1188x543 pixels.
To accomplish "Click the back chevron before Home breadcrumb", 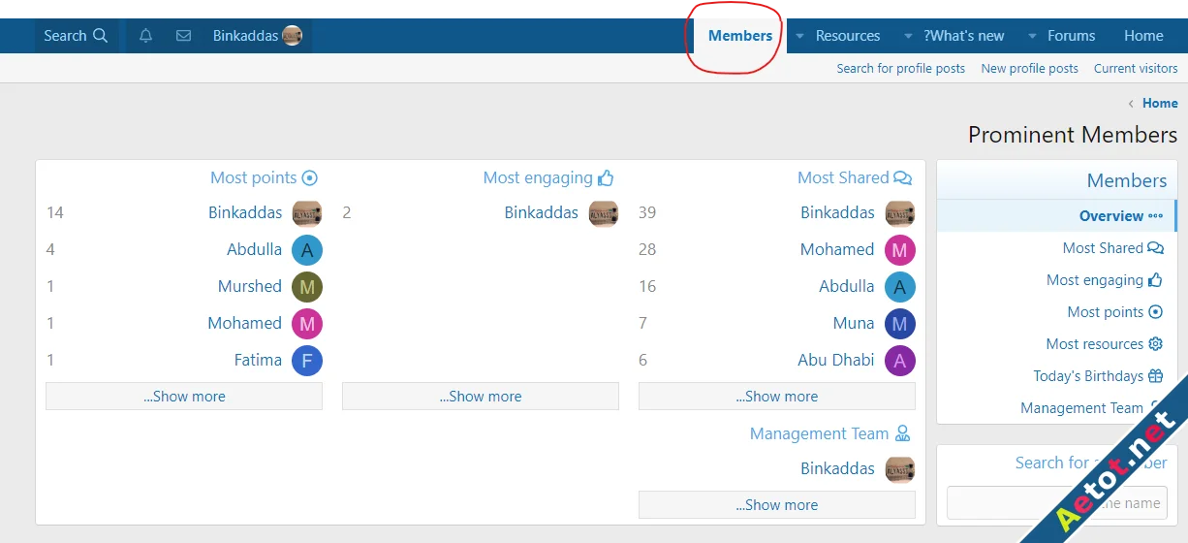I will click(1131, 104).
